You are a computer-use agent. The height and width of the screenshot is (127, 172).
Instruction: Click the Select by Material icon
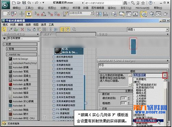[x=74, y=30]
